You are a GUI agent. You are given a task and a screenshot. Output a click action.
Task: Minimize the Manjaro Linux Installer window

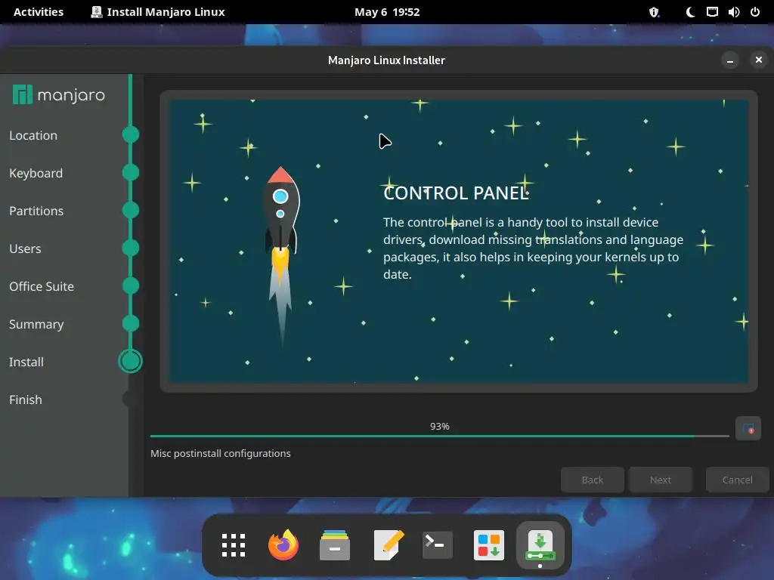coord(730,60)
